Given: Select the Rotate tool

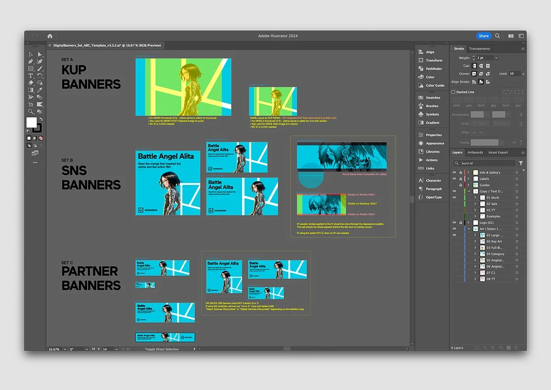Looking at the screenshot, I should (x=39, y=76).
